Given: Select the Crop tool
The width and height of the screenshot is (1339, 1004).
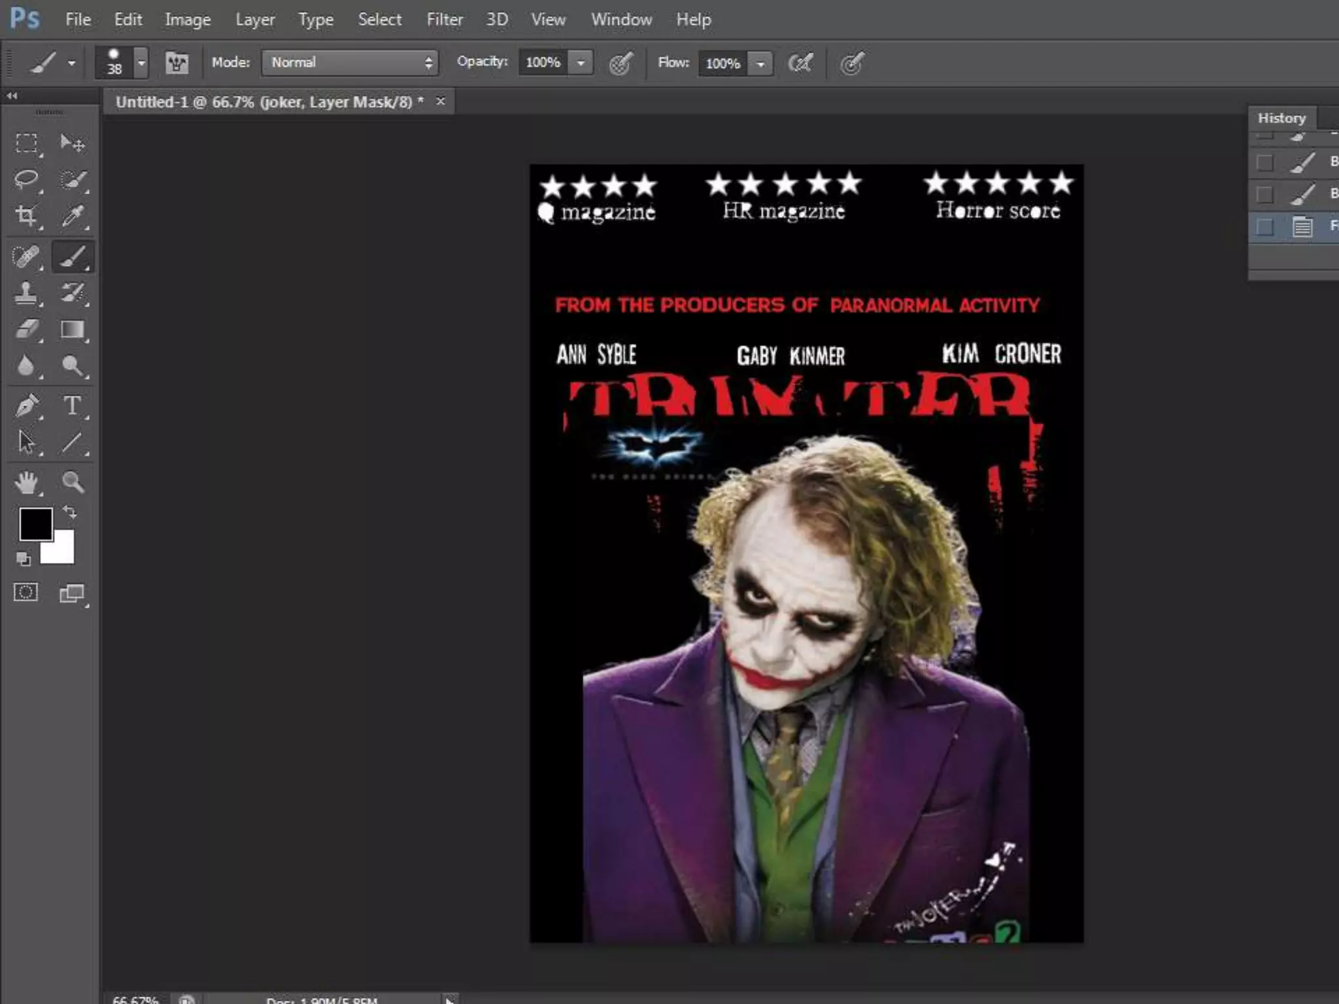Looking at the screenshot, I should click(26, 216).
